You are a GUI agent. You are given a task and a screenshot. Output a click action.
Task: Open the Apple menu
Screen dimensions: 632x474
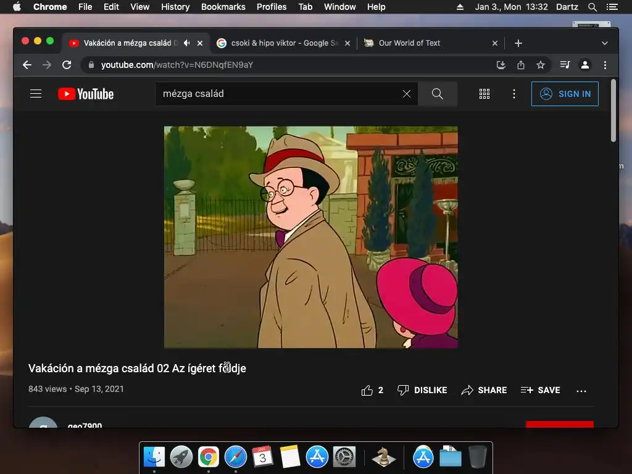[x=17, y=7]
